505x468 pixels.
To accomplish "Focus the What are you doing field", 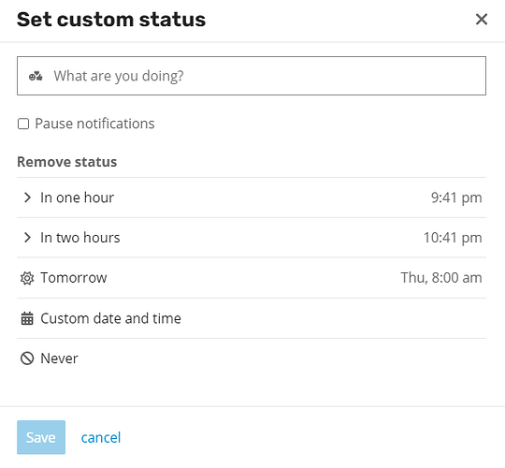I will click(252, 76).
